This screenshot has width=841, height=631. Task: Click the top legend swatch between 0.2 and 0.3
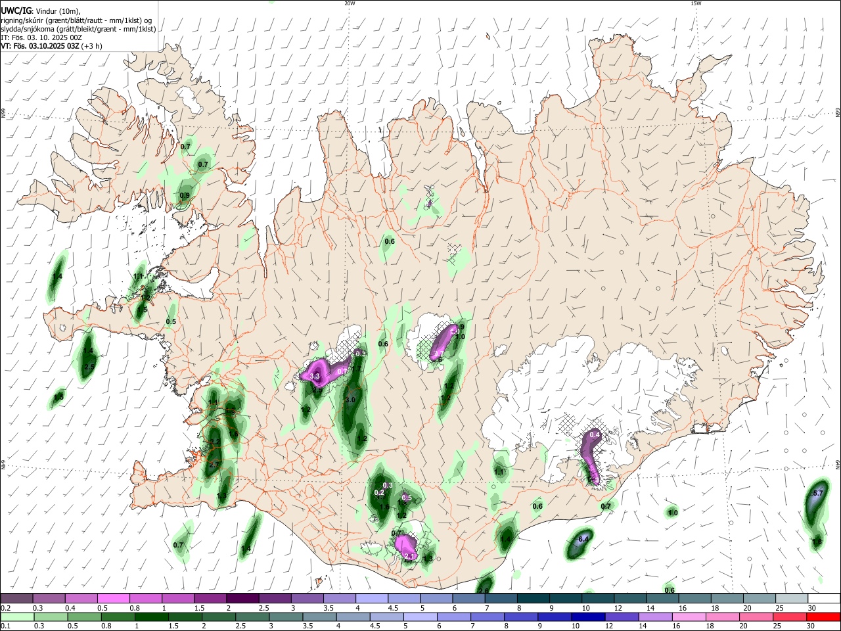tap(17, 598)
